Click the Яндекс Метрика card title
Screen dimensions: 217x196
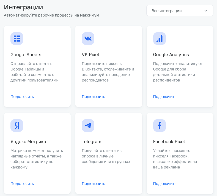tap(28, 141)
